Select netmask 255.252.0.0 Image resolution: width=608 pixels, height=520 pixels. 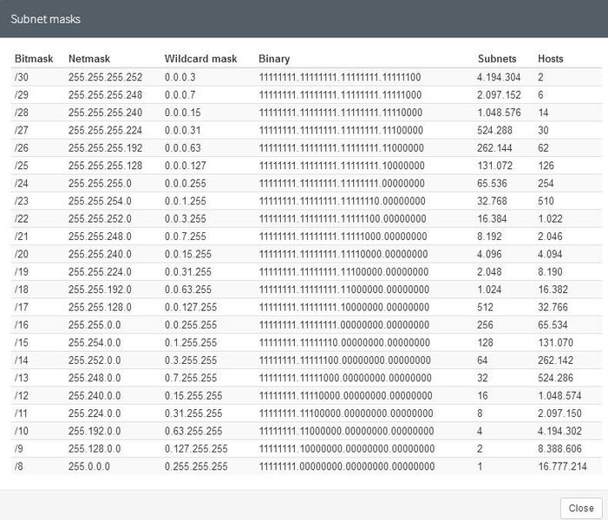click(x=95, y=361)
